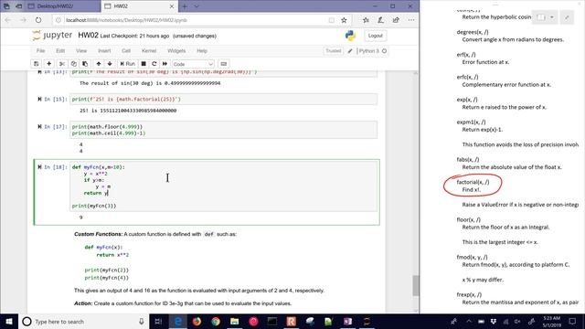Screen dimensions: 585x329
Task: Open OneNote from the taskbar
Action: pyautogui.click(x=347, y=321)
